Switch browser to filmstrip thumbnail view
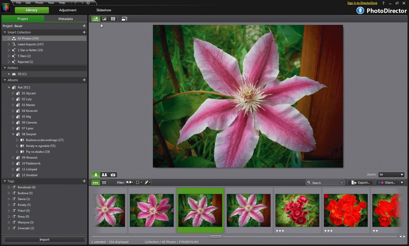Image resolution: width=409 pixels, height=246 pixels. [x=95, y=183]
